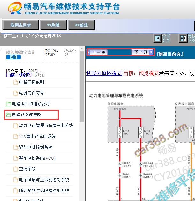Focus the keyword search input field
This screenshot has width=195, height=201.
coord(20,52)
